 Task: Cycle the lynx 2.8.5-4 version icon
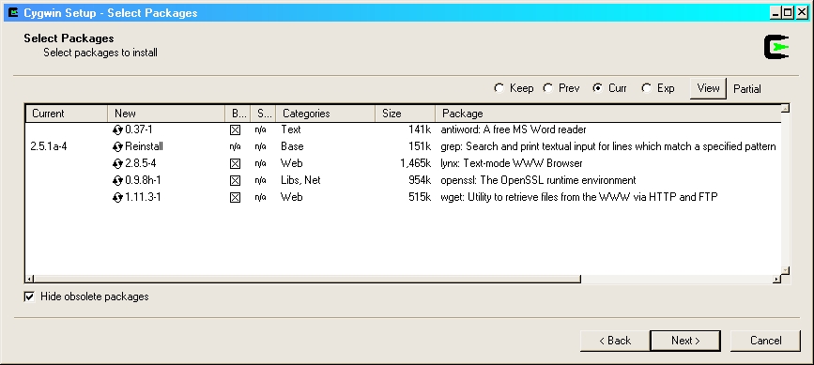118,164
